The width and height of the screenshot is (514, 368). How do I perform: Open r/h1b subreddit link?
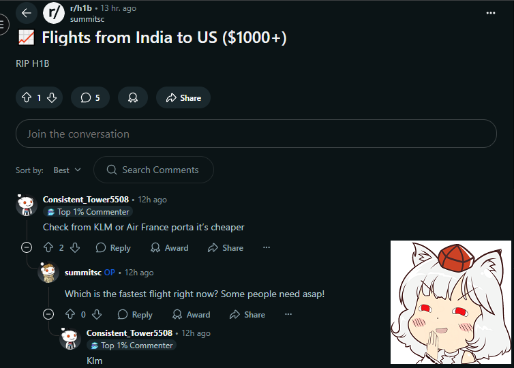[x=81, y=8]
